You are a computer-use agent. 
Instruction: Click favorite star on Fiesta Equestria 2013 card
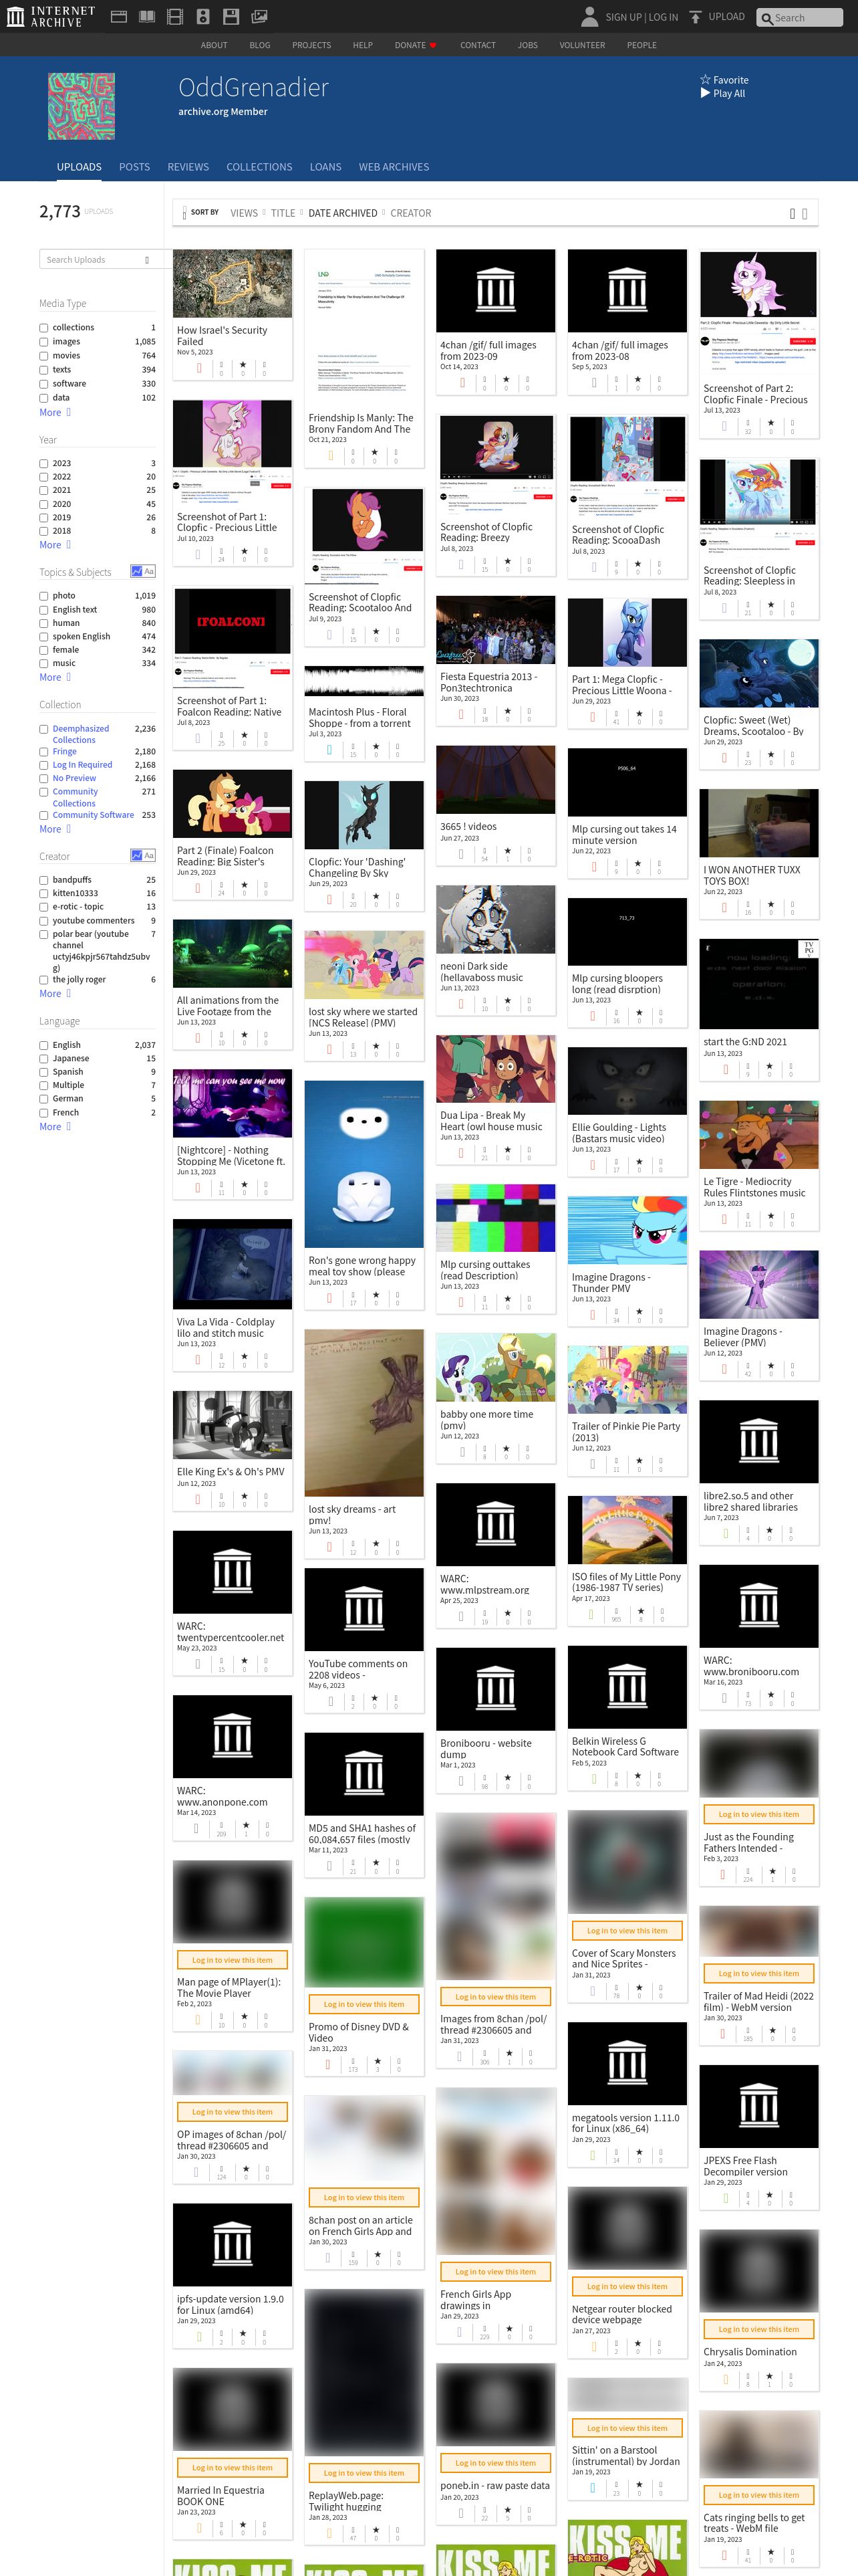[x=507, y=711]
